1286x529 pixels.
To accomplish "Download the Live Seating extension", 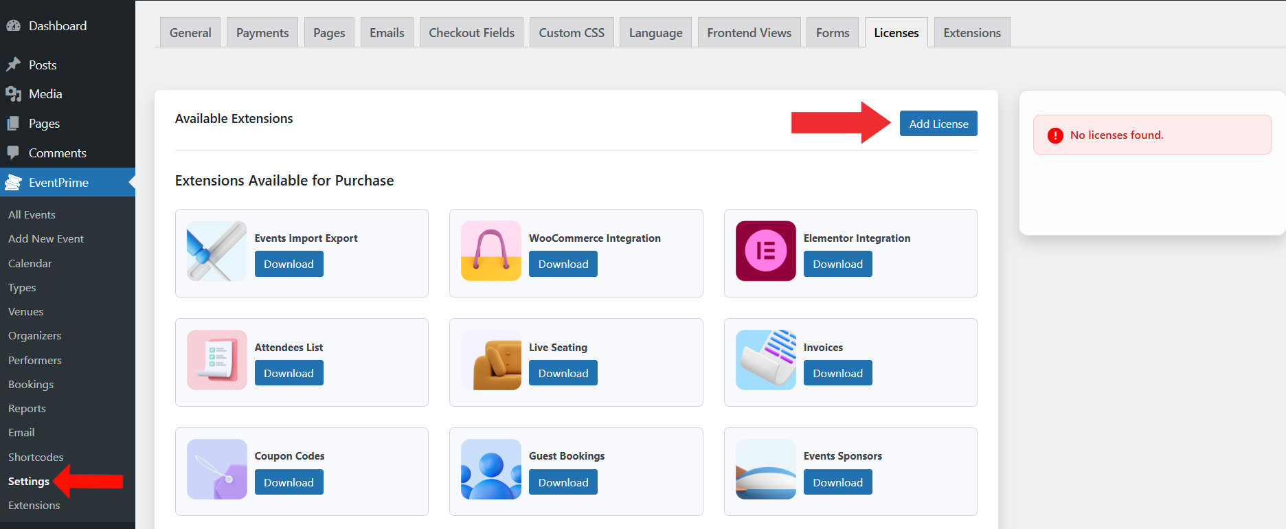I will coord(563,374).
